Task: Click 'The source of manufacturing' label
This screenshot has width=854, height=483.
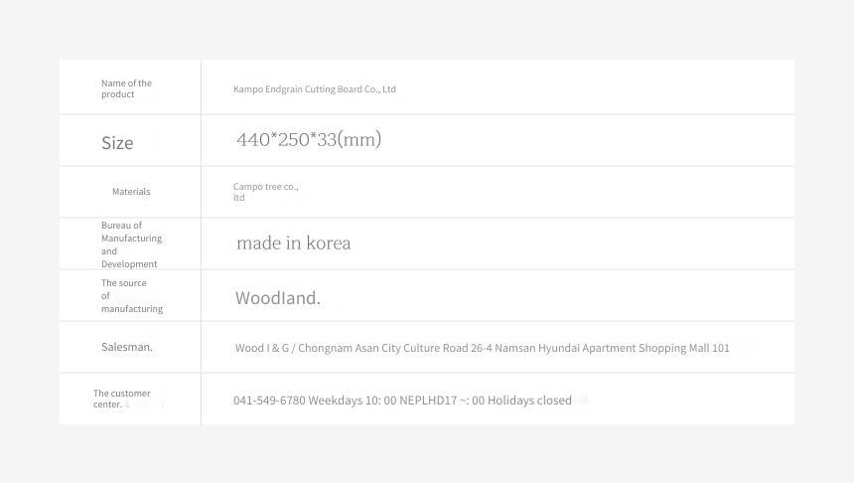Action: [132, 295]
